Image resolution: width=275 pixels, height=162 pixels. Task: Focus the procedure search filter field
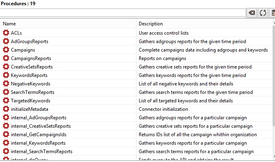[x=123, y=13]
